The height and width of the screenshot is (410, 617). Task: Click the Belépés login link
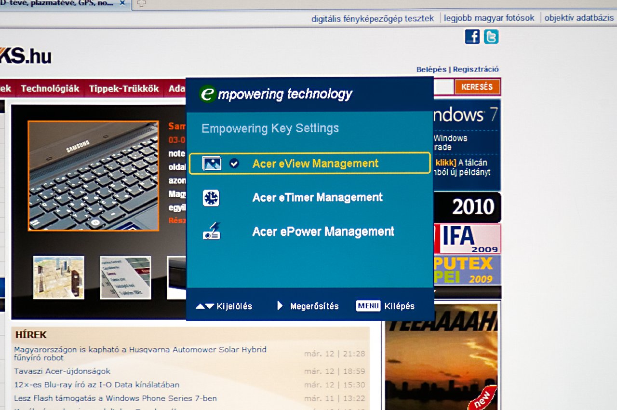pyautogui.click(x=431, y=69)
